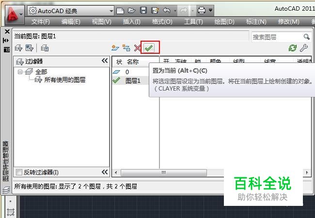Image resolution: width=315 pixels, height=218 pixels.
Task: Open the 文件(F) menu
Action: point(41,21)
